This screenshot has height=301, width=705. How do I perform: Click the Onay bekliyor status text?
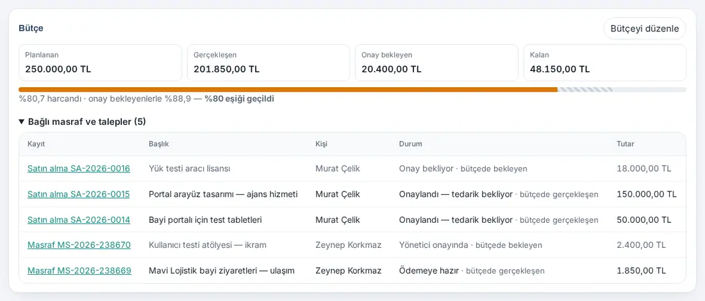426,168
